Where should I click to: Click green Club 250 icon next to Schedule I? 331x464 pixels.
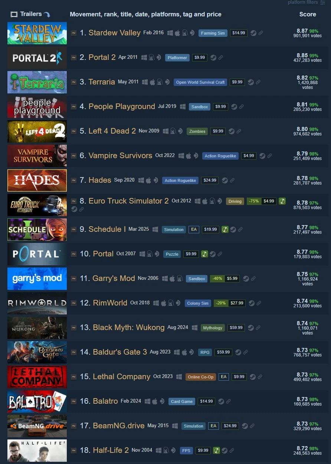click(225, 229)
